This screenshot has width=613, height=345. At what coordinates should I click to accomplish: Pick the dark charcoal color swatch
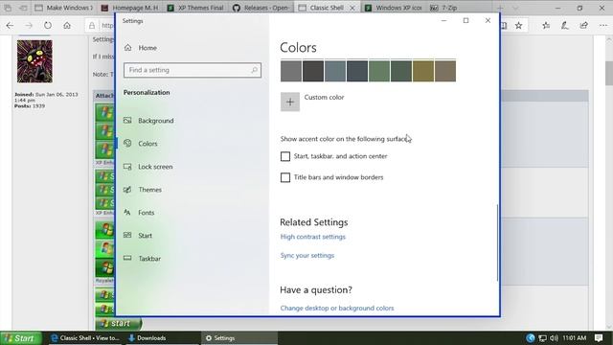[x=313, y=71]
